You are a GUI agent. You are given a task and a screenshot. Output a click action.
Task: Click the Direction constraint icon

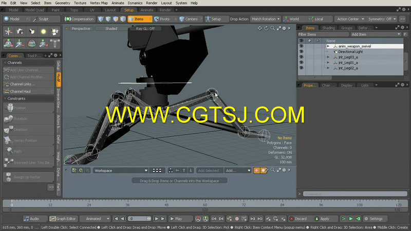9,130
